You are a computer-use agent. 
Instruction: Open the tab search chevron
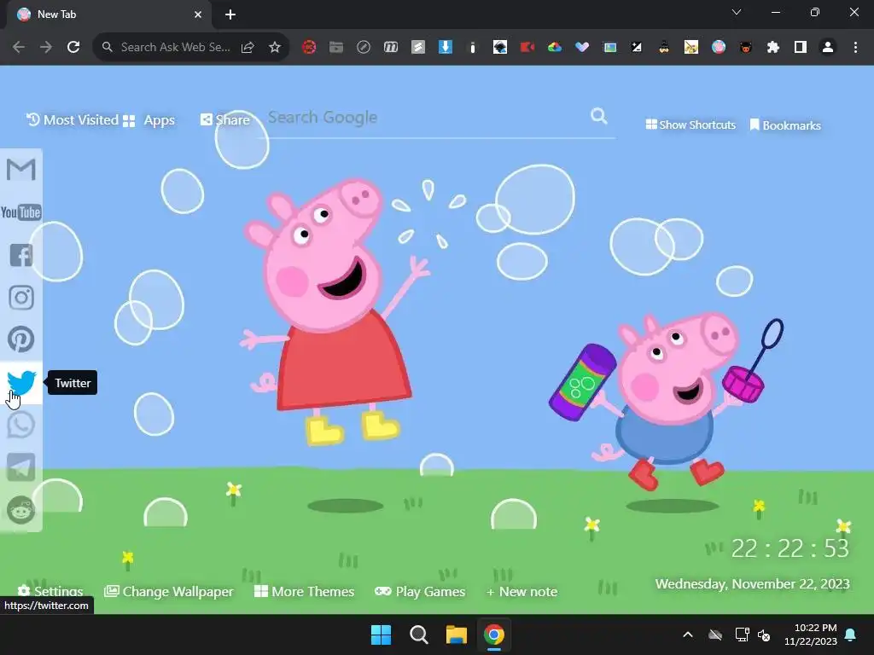coord(737,12)
